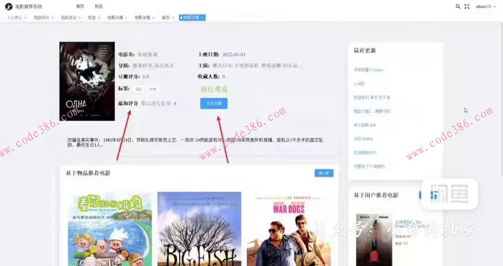Switch to the 我的评论 tab
Image resolution: width=503 pixels, height=266 pixels.
coord(68,18)
